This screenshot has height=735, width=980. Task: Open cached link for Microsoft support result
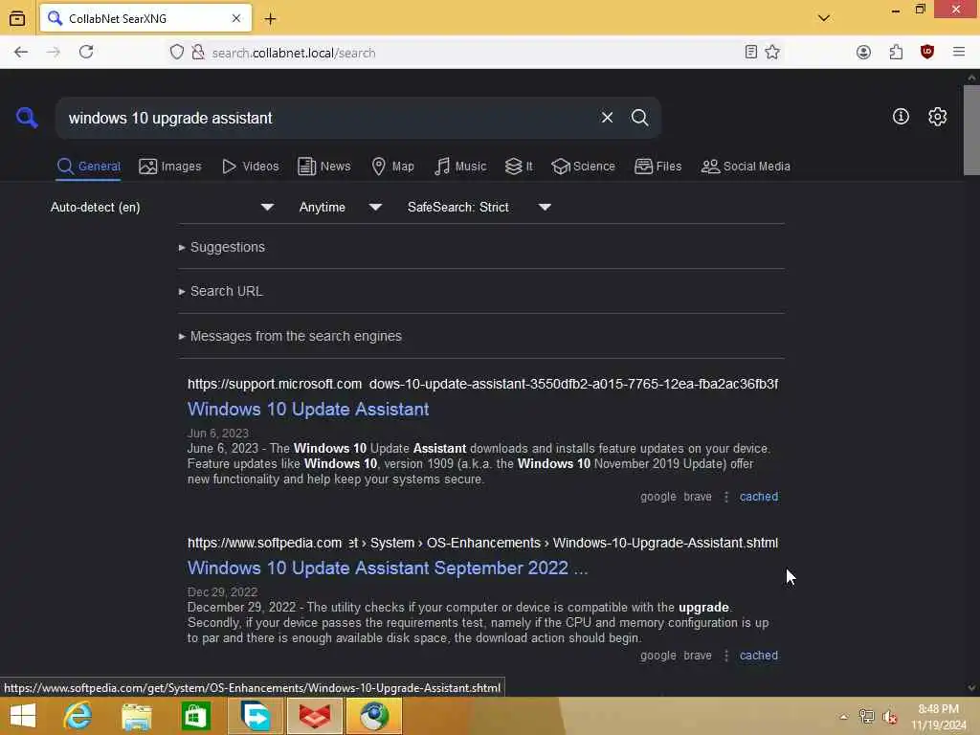click(759, 497)
